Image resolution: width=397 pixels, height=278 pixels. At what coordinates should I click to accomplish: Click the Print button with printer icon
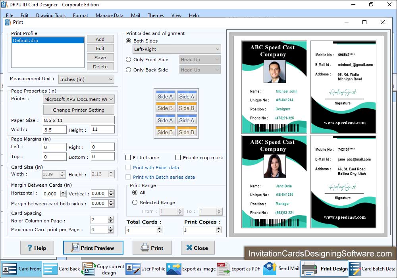152,247
